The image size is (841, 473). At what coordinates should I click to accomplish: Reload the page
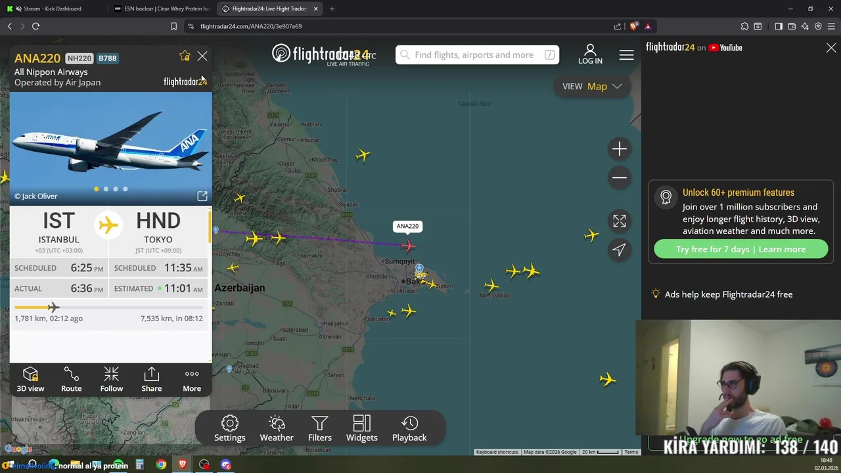click(35, 26)
